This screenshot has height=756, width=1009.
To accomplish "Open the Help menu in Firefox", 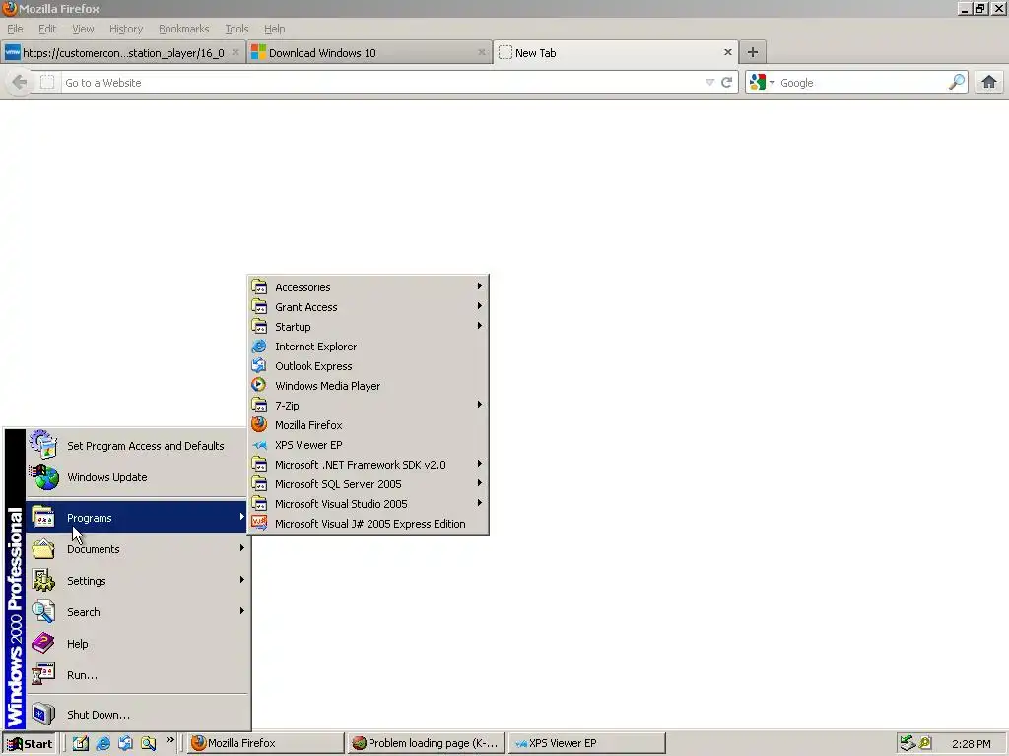I will [x=274, y=29].
